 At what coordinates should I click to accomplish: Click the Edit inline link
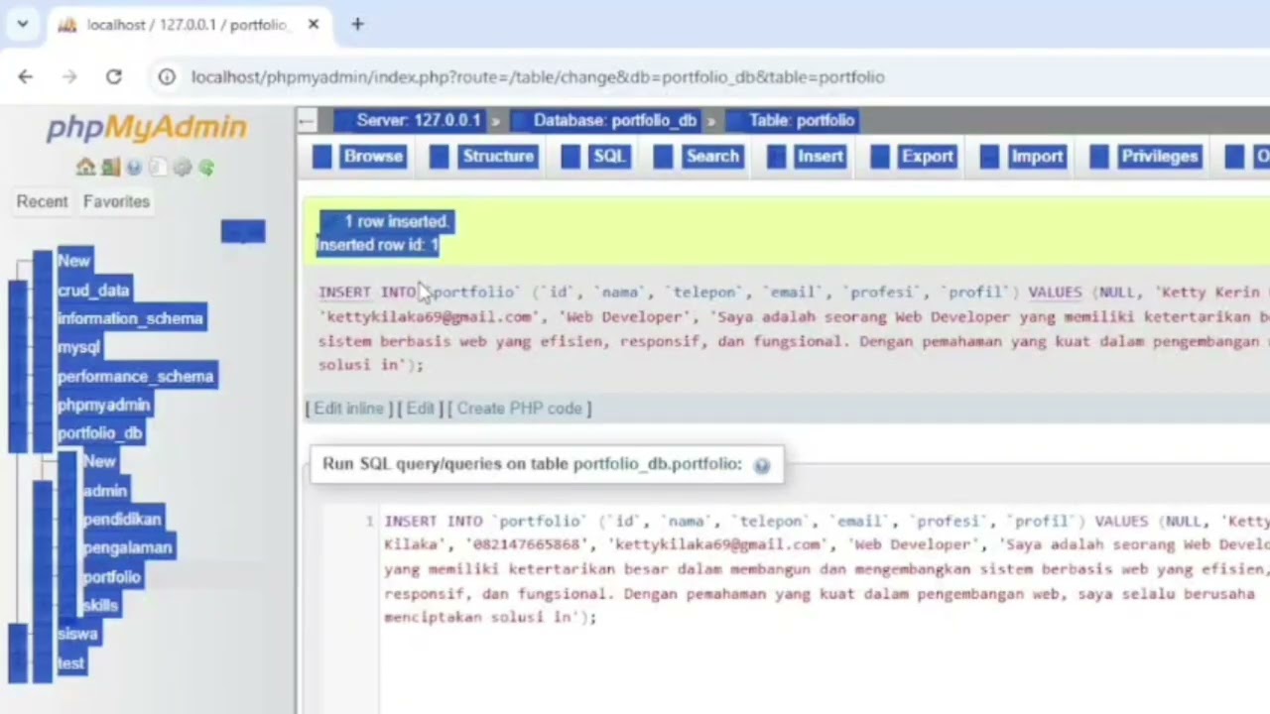pyautogui.click(x=348, y=409)
